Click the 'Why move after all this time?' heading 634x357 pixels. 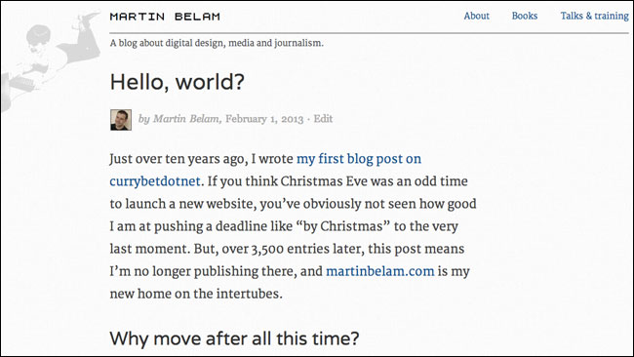point(234,338)
